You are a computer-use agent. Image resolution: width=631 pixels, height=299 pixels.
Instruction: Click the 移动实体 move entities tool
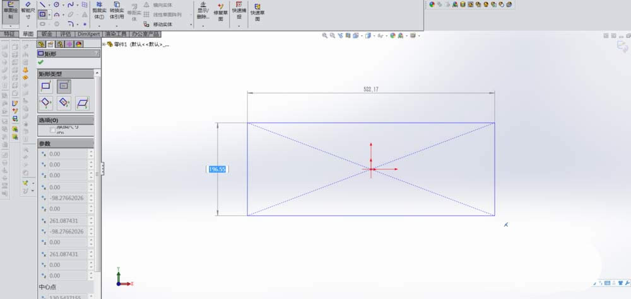click(159, 24)
